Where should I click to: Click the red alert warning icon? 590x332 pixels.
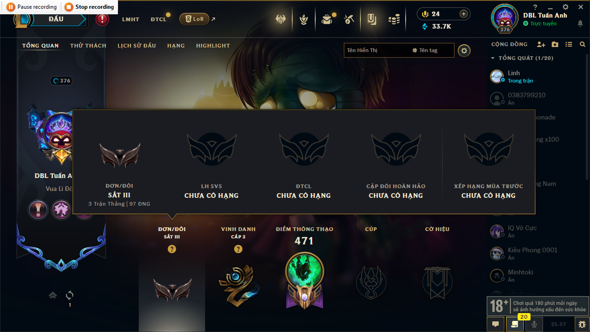[x=102, y=19]
